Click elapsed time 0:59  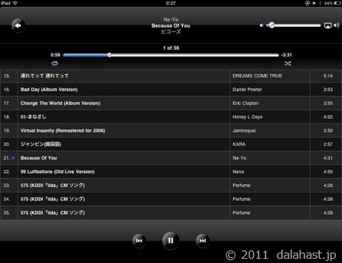55,55
